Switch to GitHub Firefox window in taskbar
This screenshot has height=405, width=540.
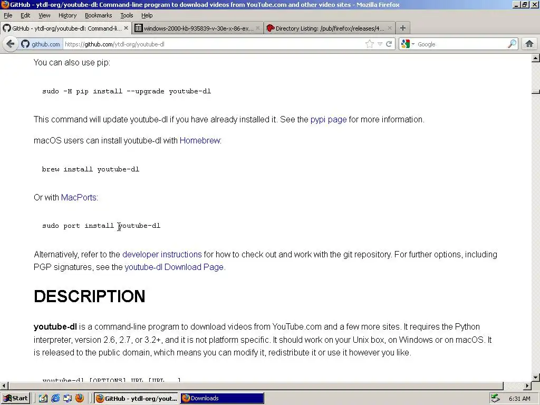pyautogui.click(x=137, y=398)
